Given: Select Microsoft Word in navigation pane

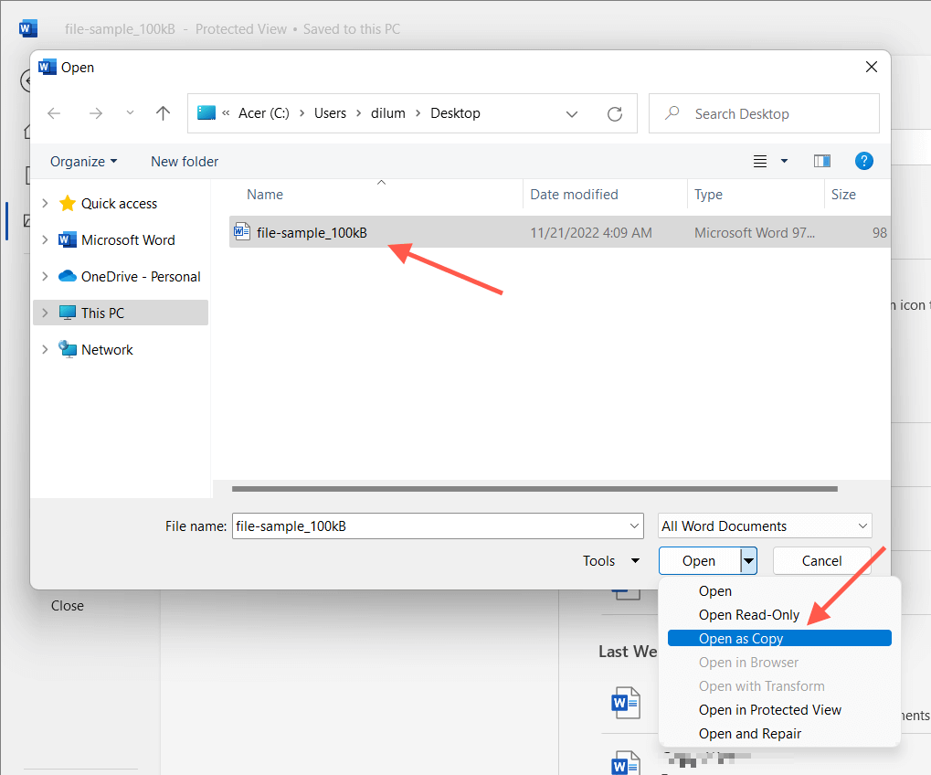Looking at the screenshot, I should tap(128, 240).
